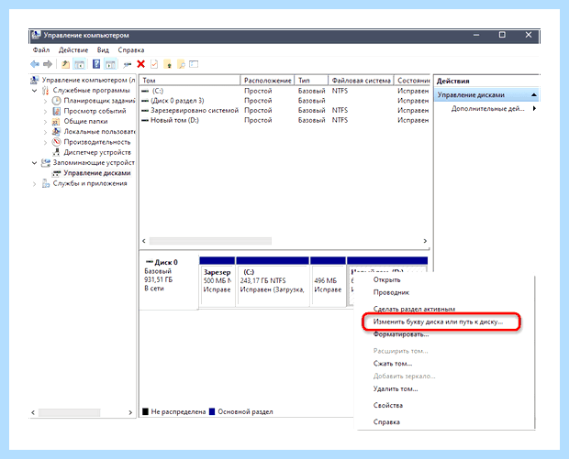The height and width of the screenshot is (459, 569).
Task: Expand the Просмотр событий node
Action: click(45, 111)
